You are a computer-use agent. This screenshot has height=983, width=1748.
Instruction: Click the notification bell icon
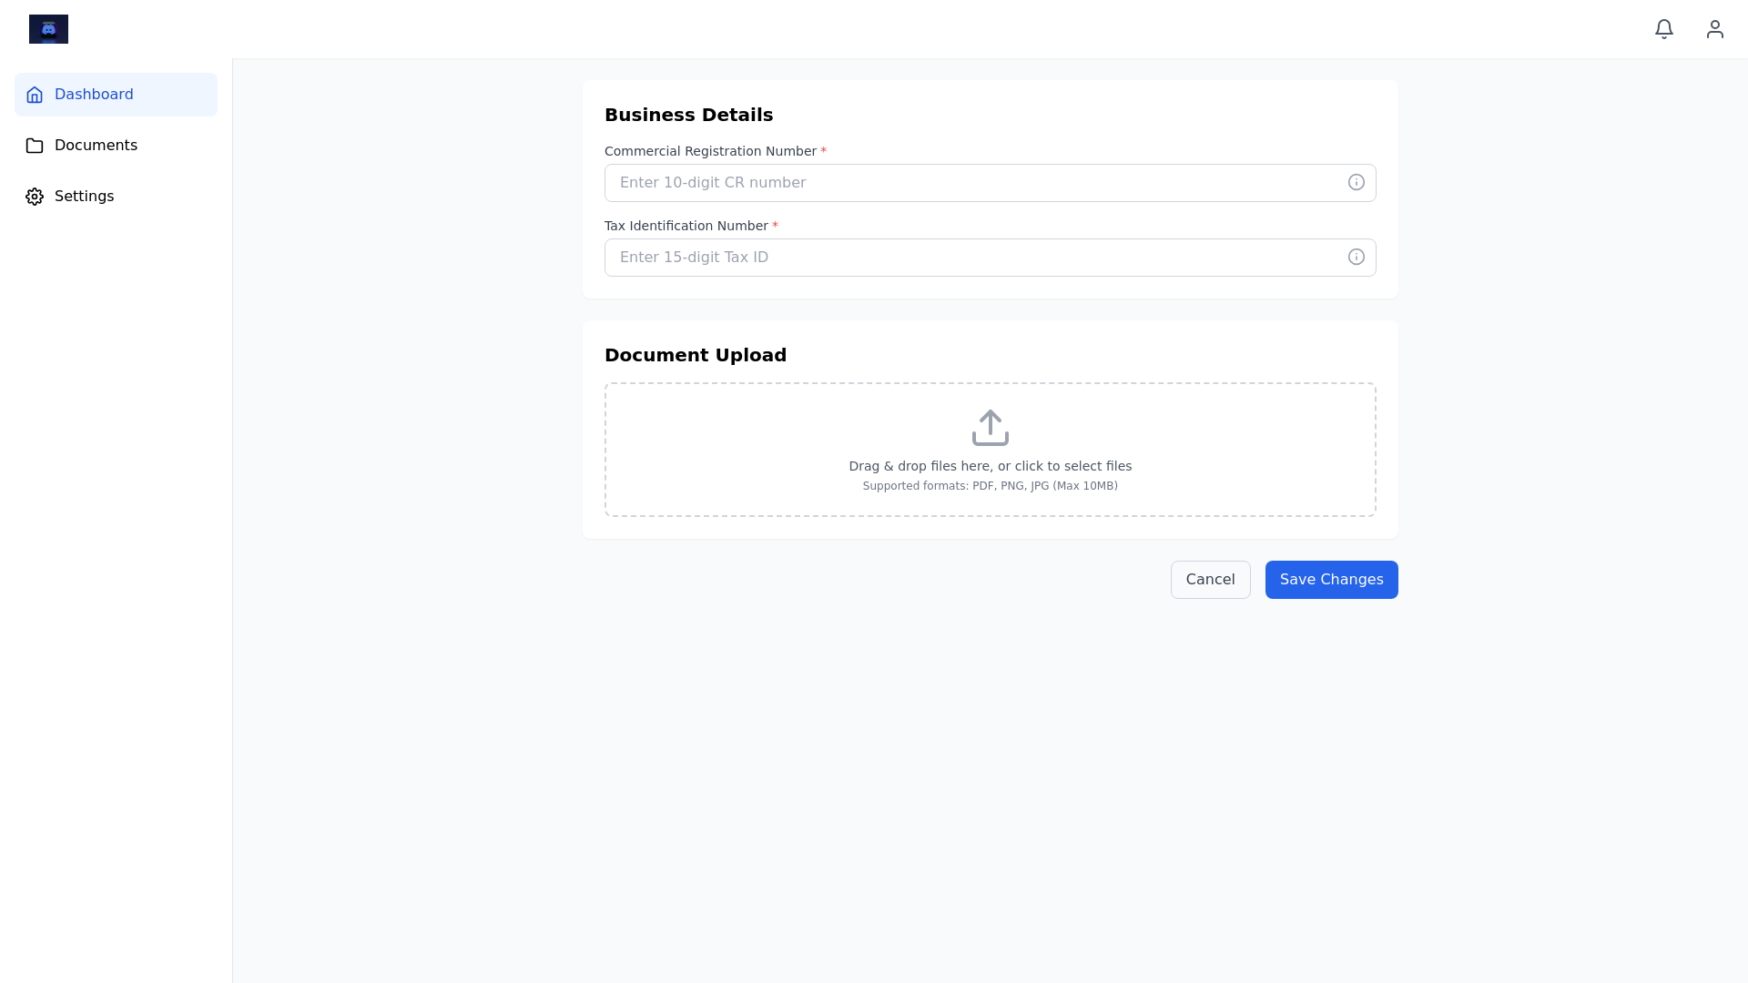point(1663,28)
